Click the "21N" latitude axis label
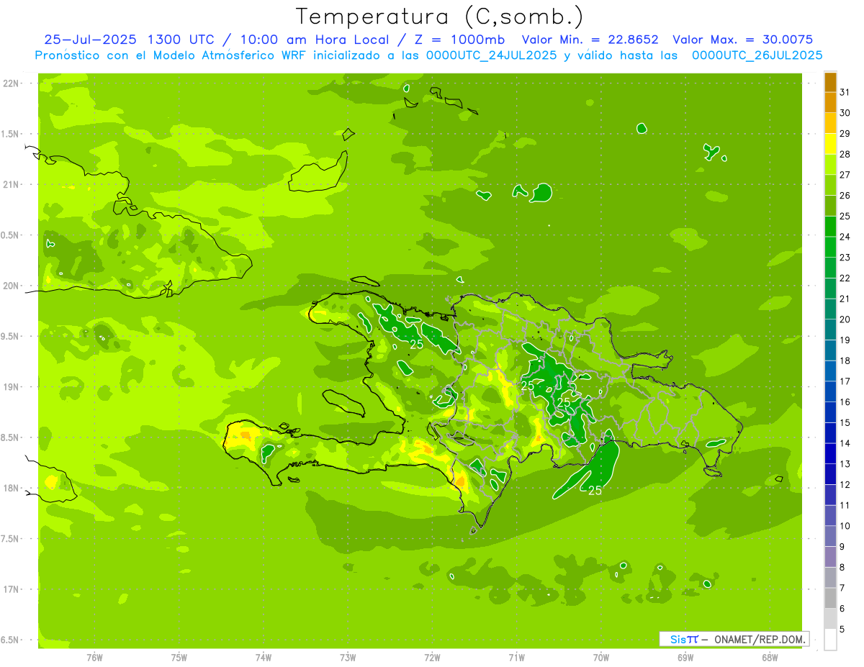Image resolution: width=864 pixels, height=667 pixels. [11, 184]
